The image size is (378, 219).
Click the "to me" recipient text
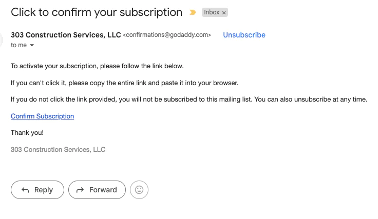(18, 45)
